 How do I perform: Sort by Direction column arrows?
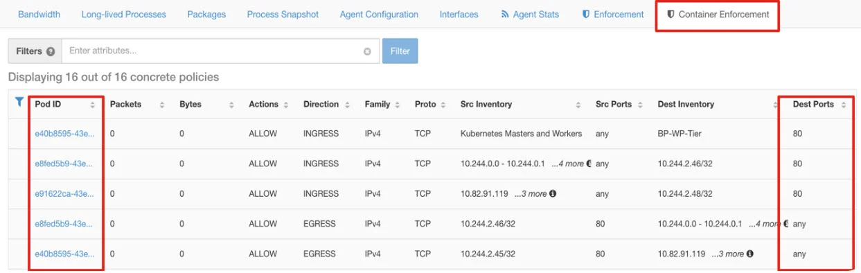coord(346,105)
